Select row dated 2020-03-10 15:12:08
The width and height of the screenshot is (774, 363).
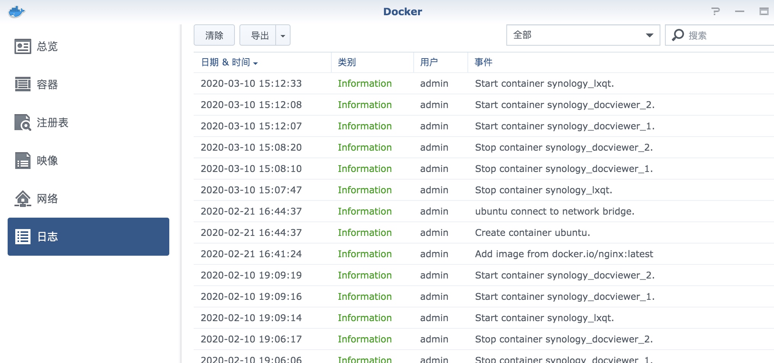tap(484, 105)
